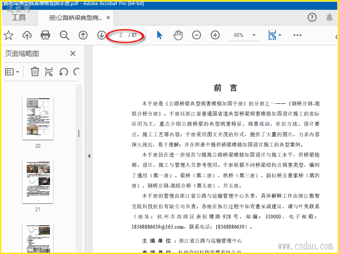Go to next page arrow

click(x=101, y=35)
